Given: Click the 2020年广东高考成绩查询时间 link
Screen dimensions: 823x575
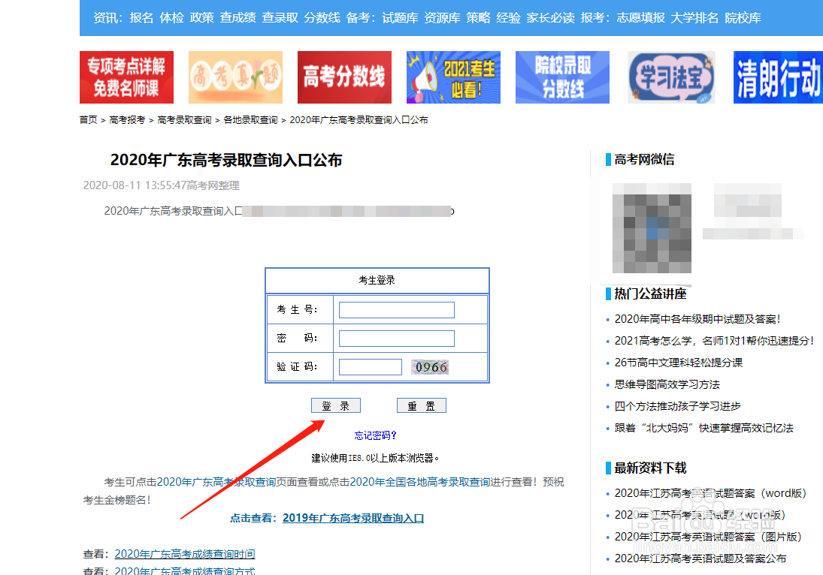Looking at the screenshot, I should pyautogui.click(x=185, y=553).
